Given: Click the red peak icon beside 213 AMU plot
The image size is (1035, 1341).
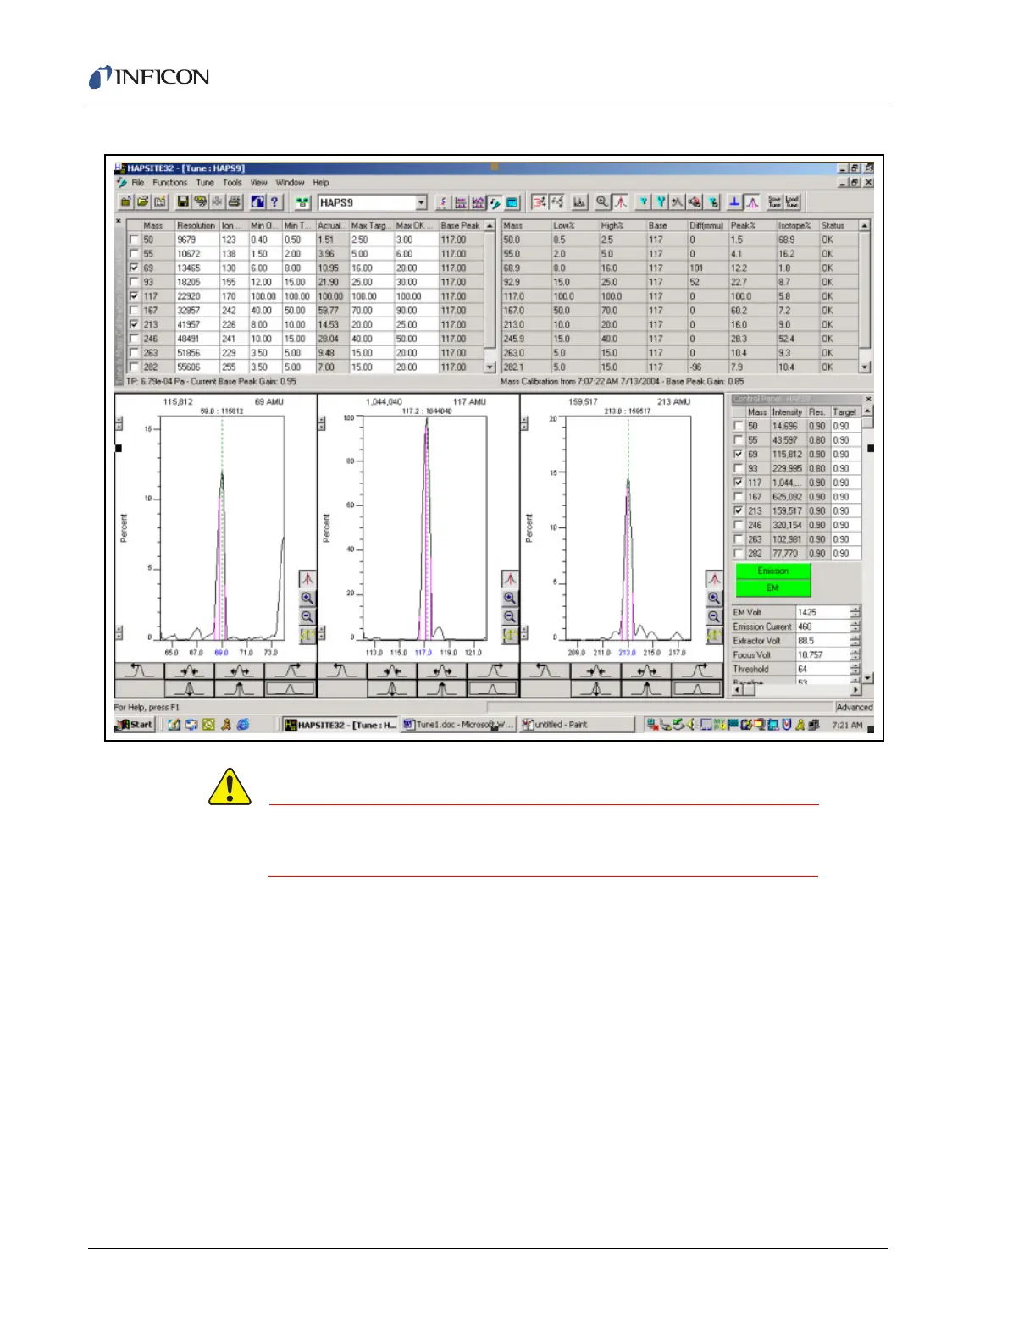Looking at the screenshot, I should coord(714,579).
